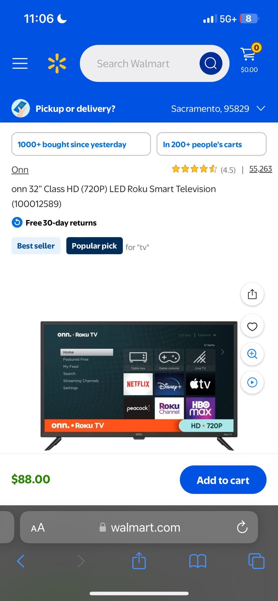
Task: Open the Pickup or delivery options
Action: [x=75, y=109]
